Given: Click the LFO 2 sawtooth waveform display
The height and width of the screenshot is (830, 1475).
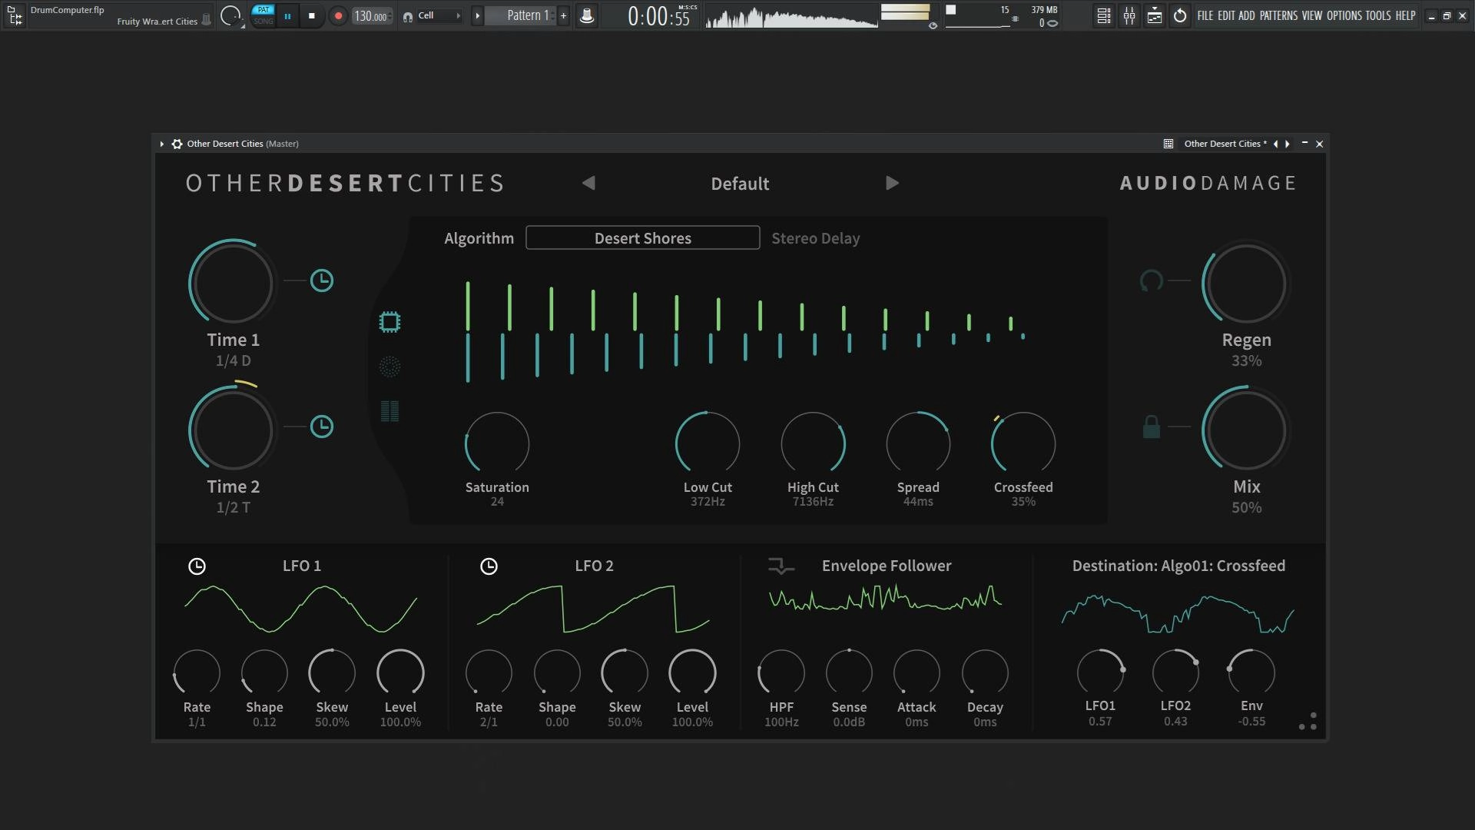Looking at the screenshot, I should tap(593, 609).
